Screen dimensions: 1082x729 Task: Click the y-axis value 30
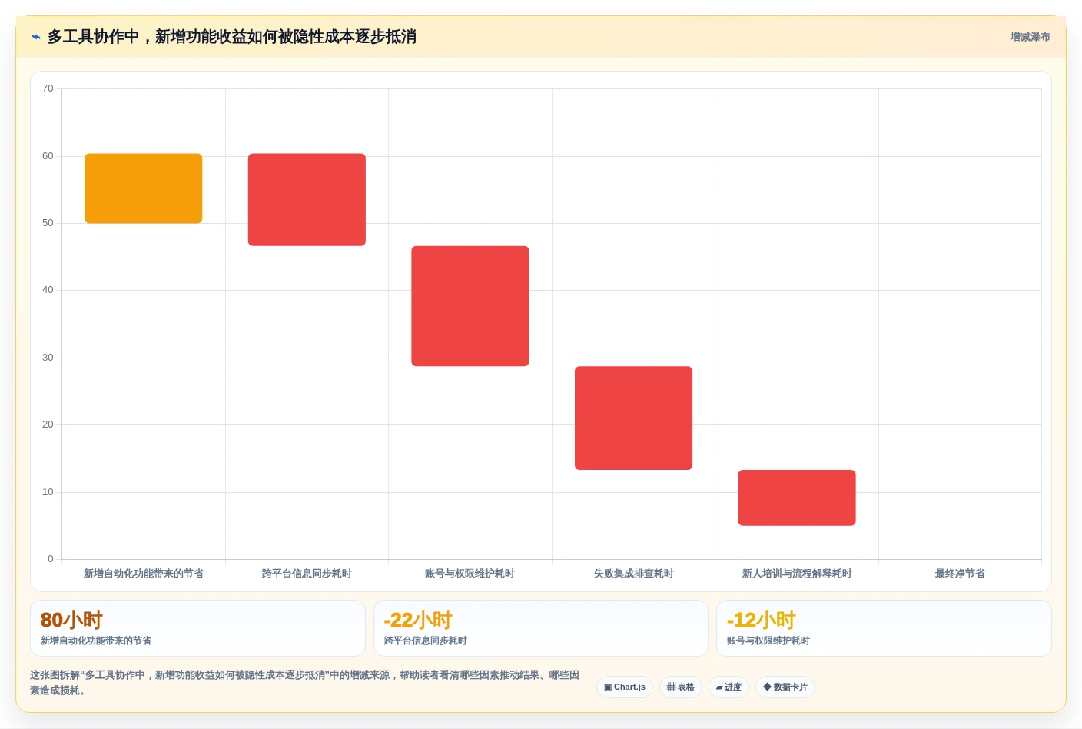[x=48, y=358]
